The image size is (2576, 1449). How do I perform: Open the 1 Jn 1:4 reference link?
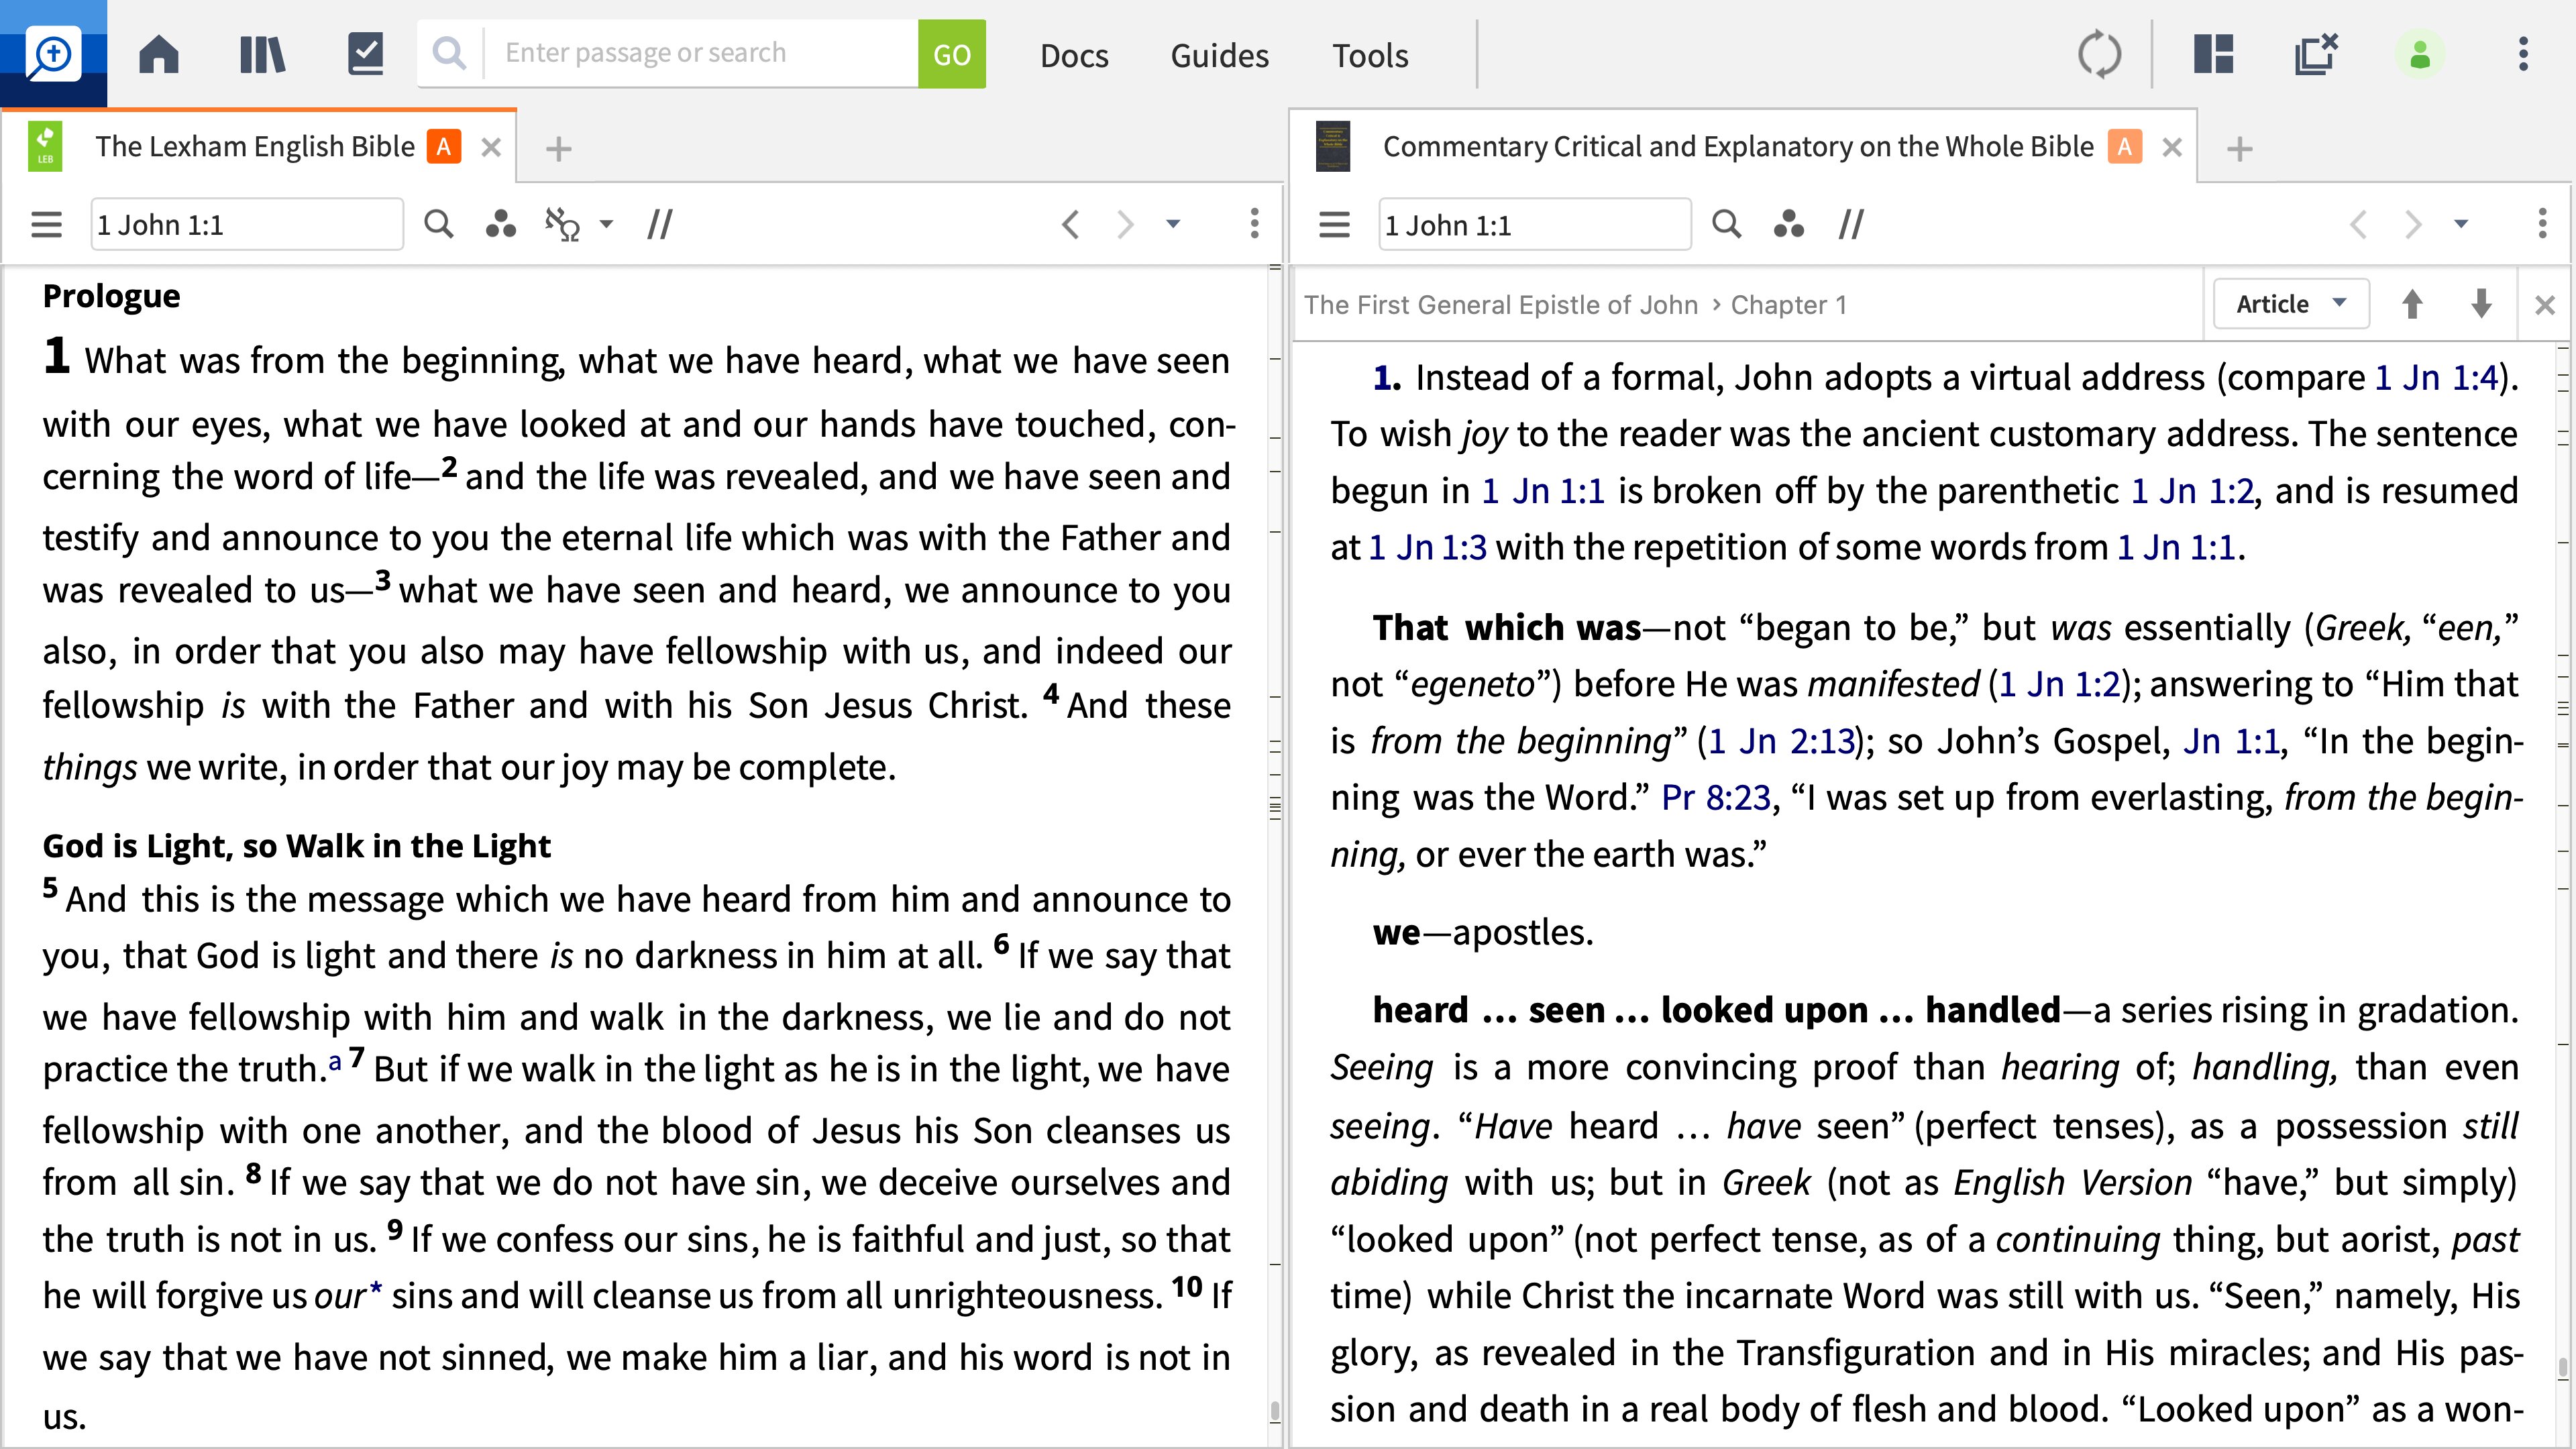click(2436, 378)
